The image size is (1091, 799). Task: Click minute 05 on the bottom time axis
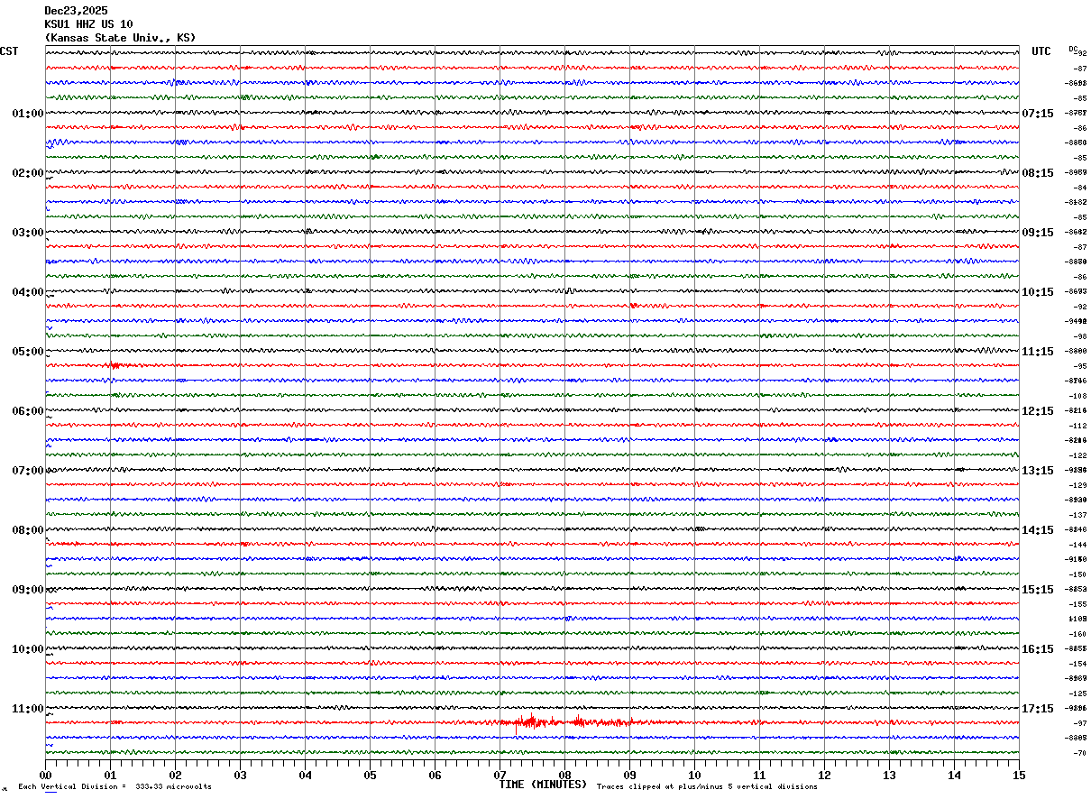coord(370,775)
